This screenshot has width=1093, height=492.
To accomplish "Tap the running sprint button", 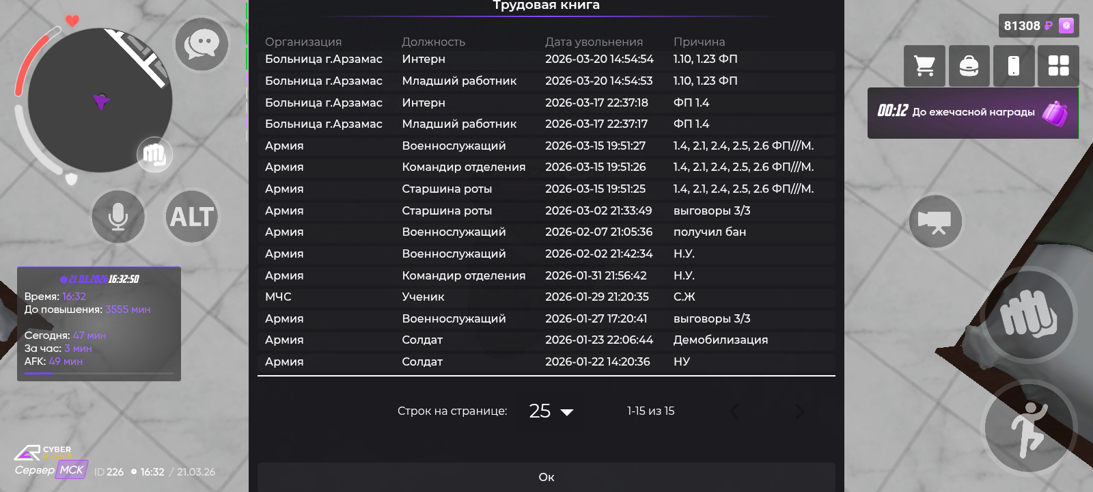I will [1028, 428].
